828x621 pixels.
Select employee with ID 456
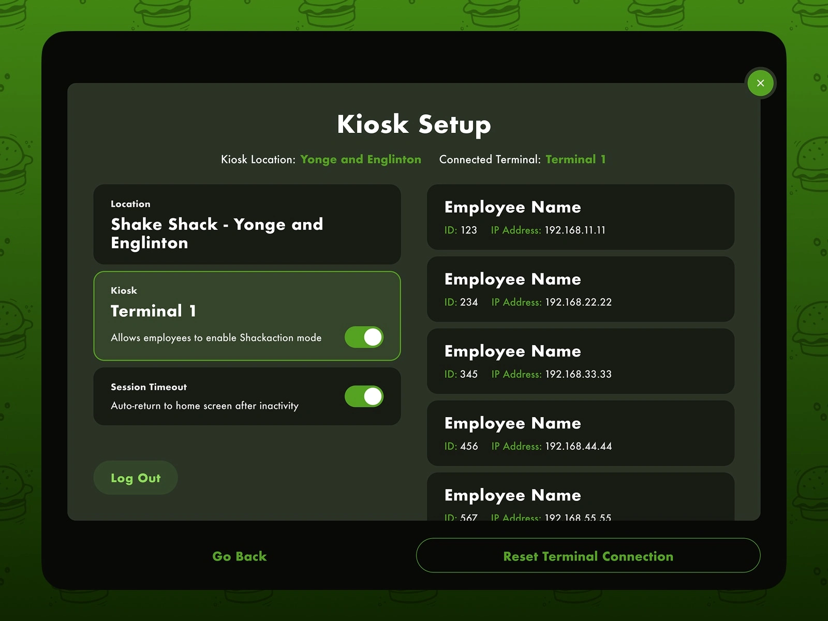(x=581, y=433)
